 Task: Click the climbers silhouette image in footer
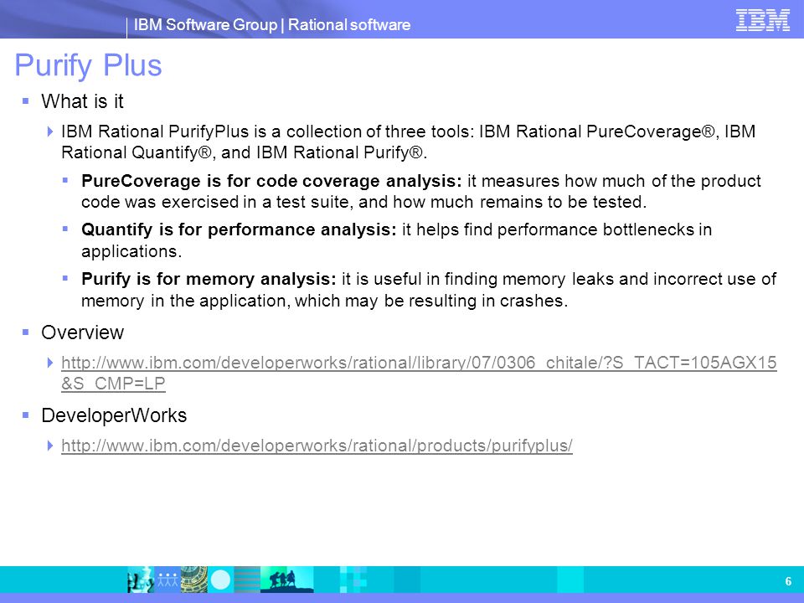(x=286, y=580)
